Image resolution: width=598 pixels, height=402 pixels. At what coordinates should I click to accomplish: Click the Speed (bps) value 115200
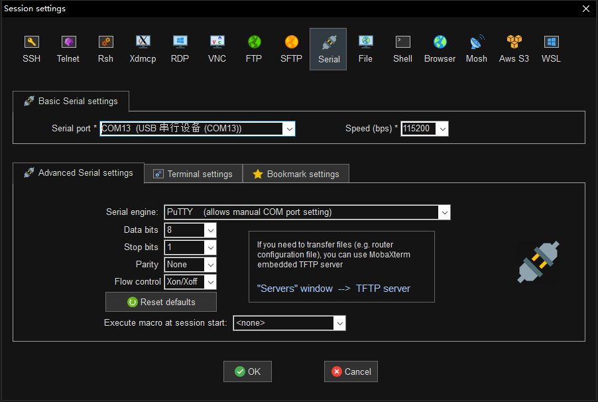coord(416,129)
